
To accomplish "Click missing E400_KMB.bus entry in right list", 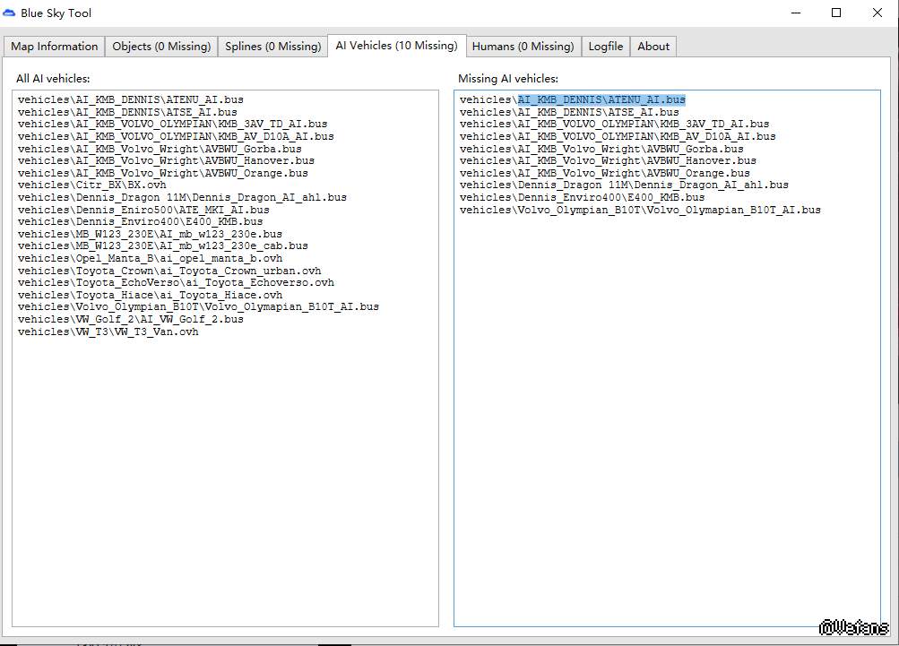I will [583, 197].
